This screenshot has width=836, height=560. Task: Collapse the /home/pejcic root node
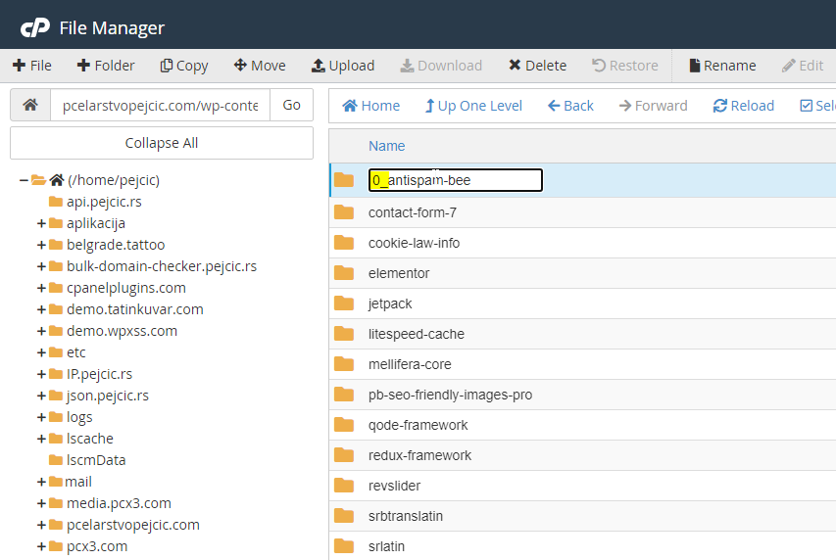point(24,180)
